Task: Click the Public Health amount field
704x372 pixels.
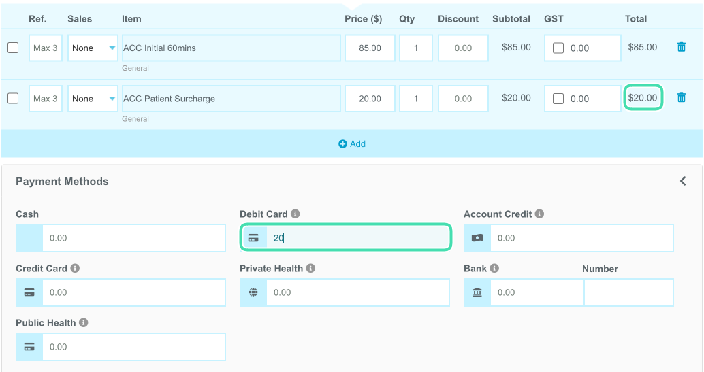Action: [134, 347]
